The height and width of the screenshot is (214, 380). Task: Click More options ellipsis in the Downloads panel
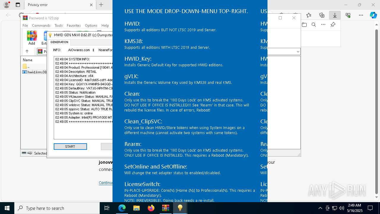(x=323, y=25)
